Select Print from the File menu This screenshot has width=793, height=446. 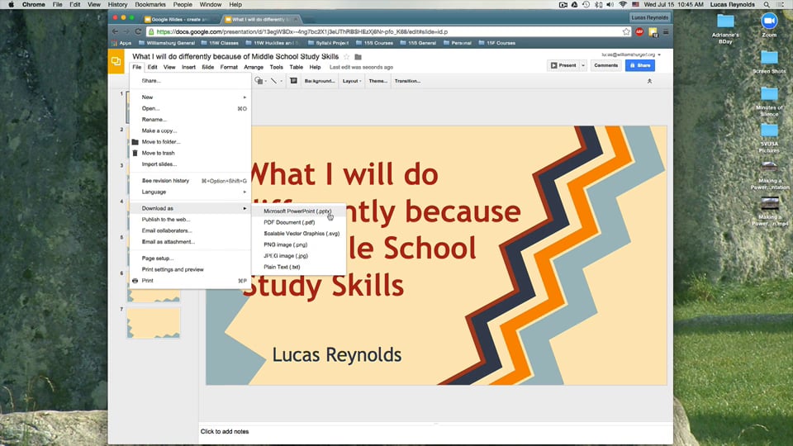(190, 281)
